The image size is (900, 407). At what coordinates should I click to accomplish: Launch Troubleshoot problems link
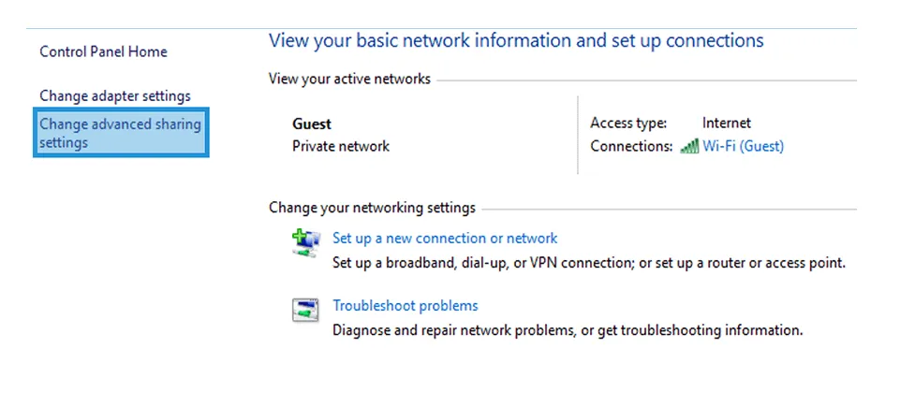[x=406, y=306]
